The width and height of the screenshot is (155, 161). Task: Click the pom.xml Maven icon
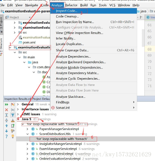point(20,42)
